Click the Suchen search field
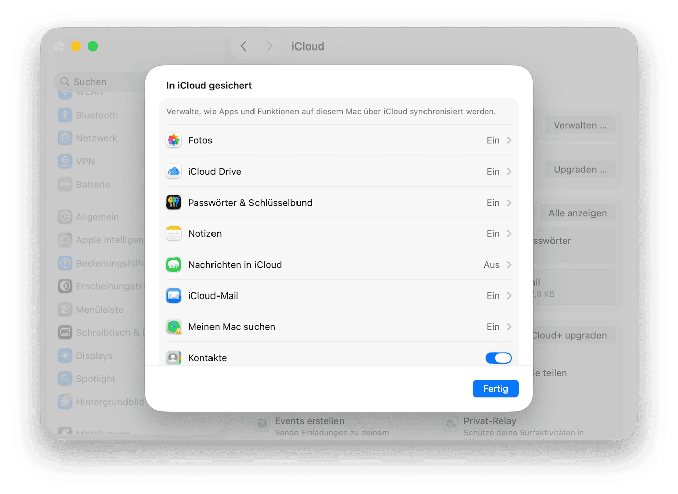678x494 pixels. [99, 82]
